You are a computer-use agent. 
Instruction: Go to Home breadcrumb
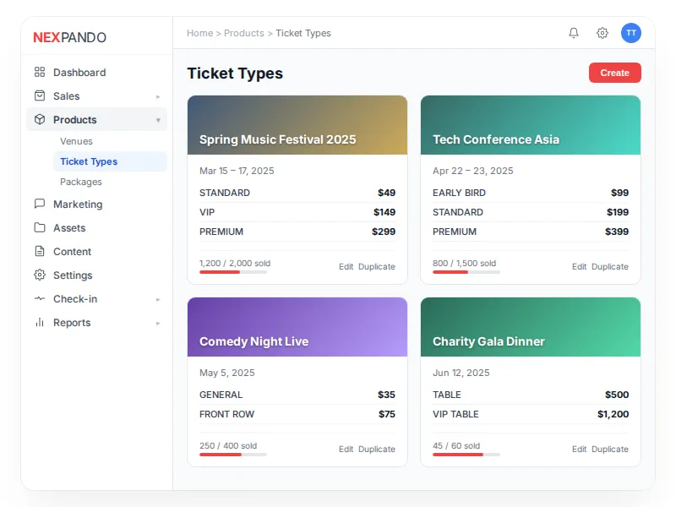200,33
